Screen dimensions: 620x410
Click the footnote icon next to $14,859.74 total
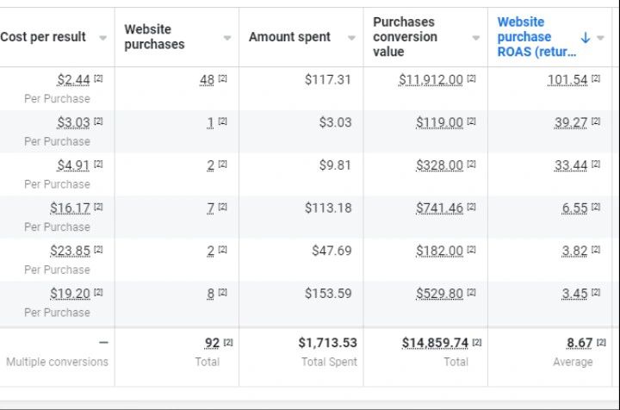(x=477, y=343)
